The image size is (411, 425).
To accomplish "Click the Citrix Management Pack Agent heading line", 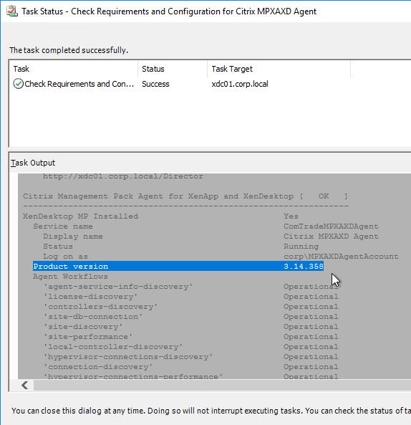I will pyautogui.click(x=185, y=196).
